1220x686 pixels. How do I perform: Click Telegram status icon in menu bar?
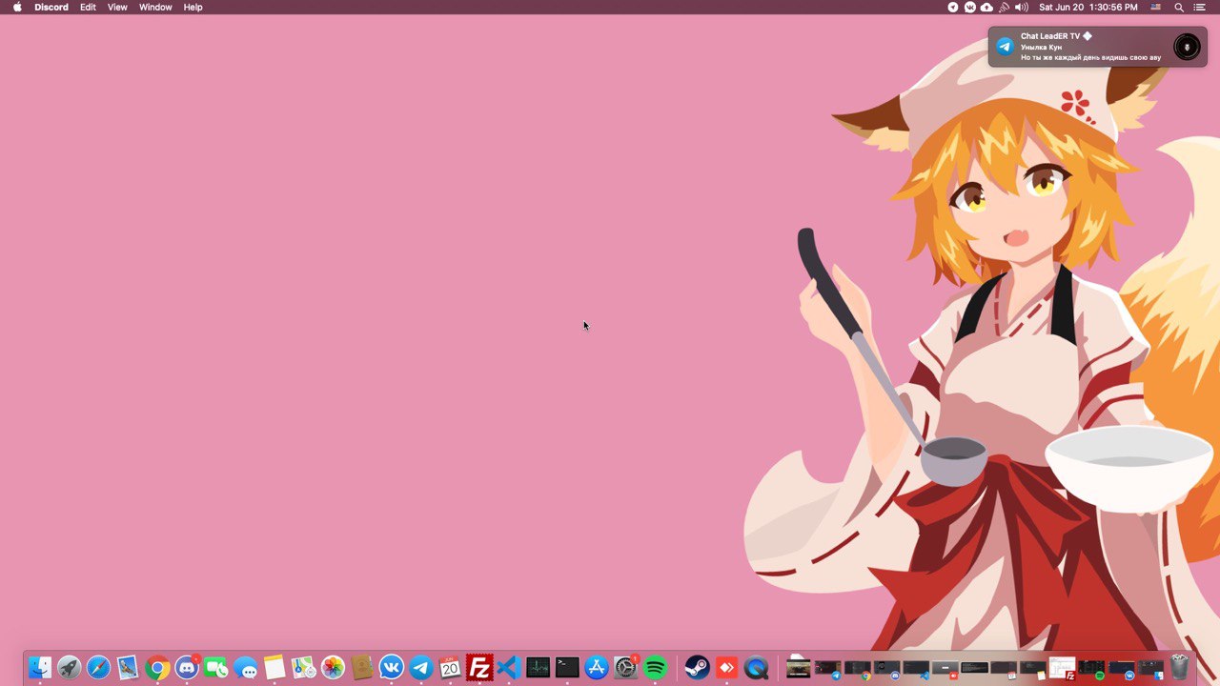click(x=953, y=7)
